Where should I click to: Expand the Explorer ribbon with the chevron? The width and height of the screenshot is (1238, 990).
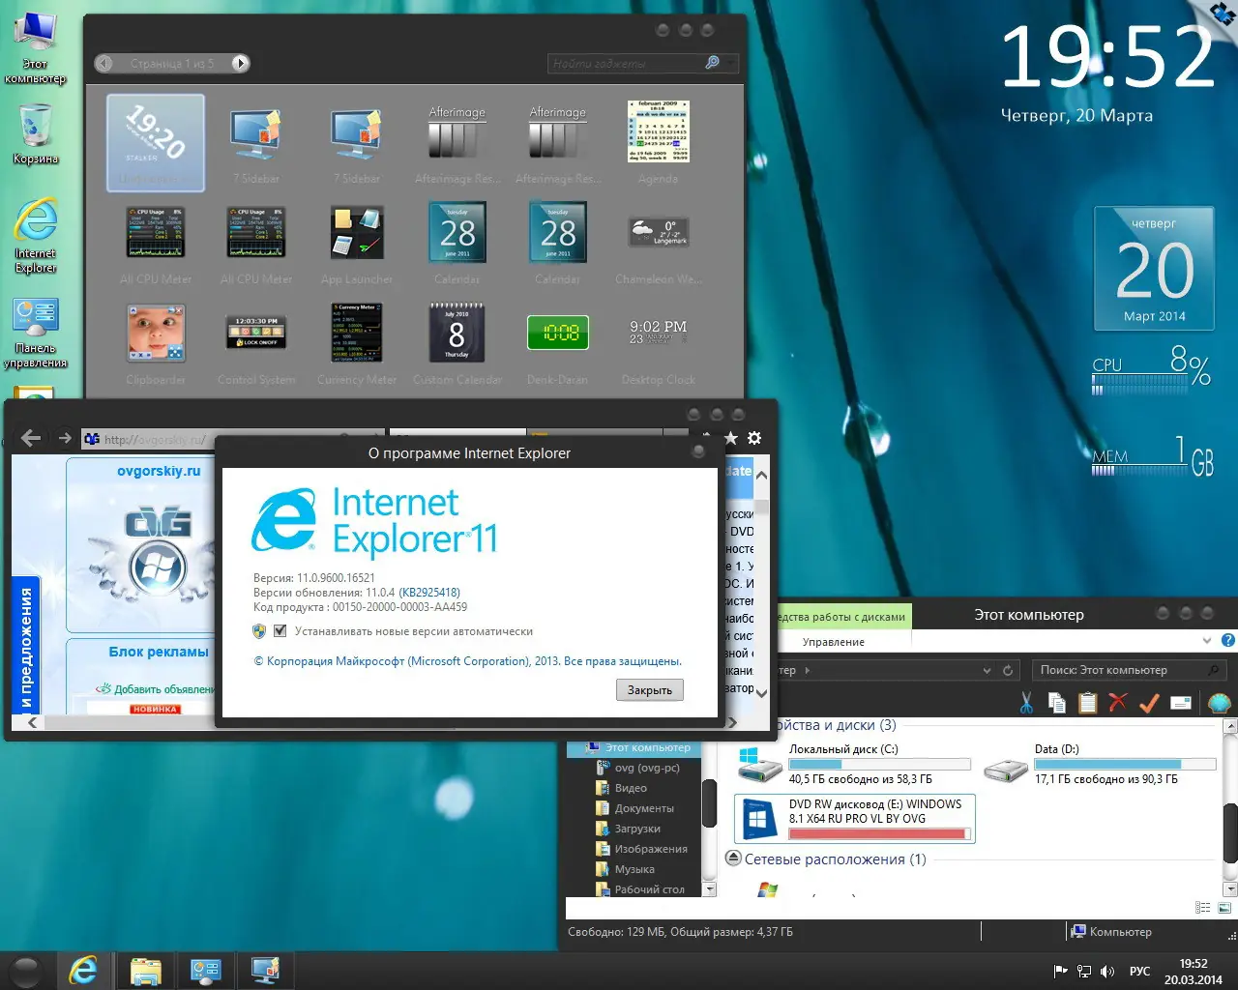[x=1206, y=640]
